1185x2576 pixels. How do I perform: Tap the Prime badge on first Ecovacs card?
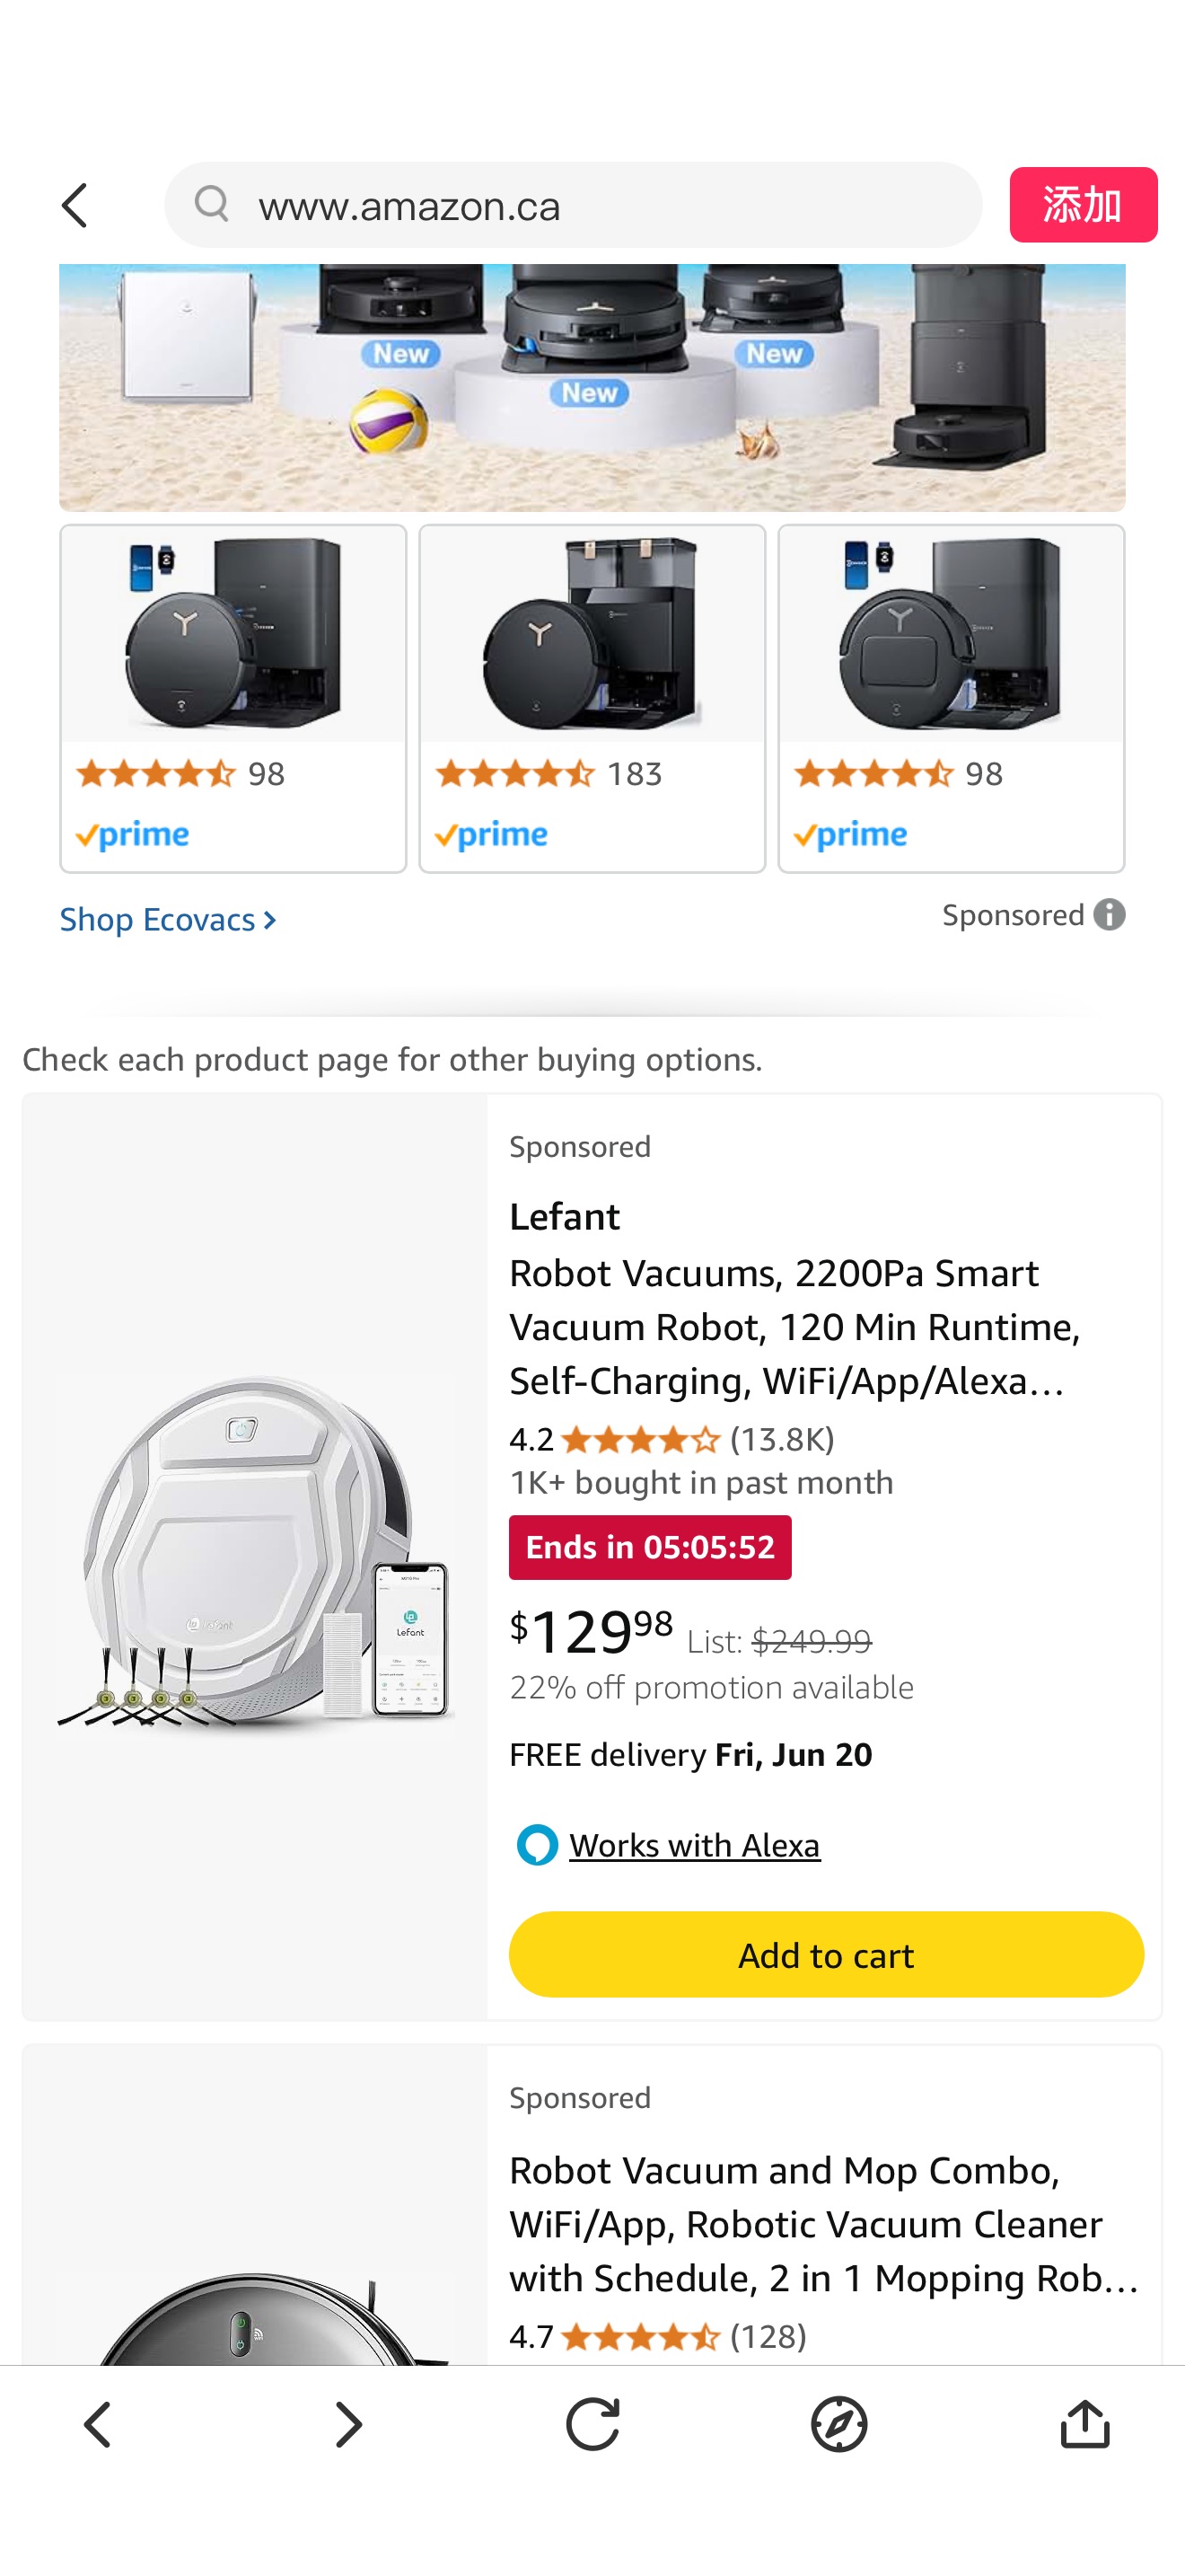pos(133,833)
